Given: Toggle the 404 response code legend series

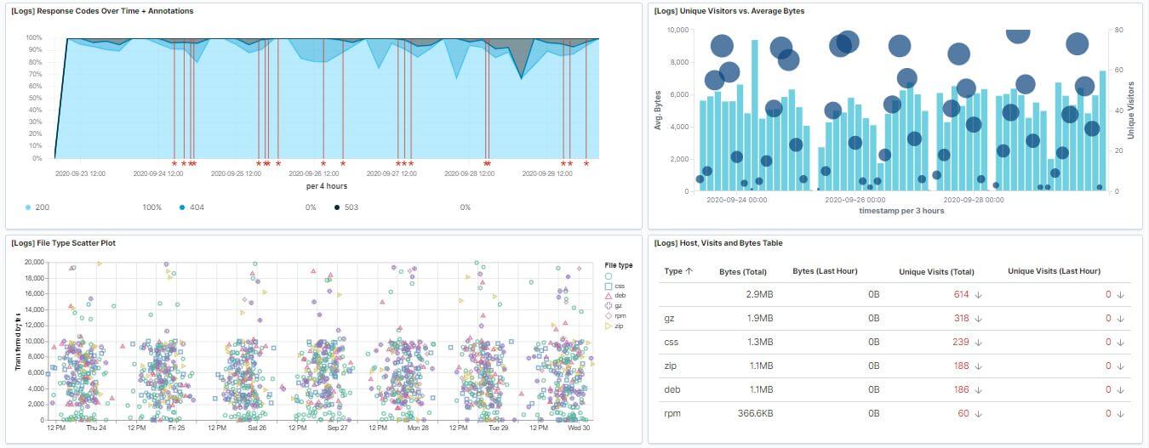Looking at the screenshot, I should coord(196,207).
